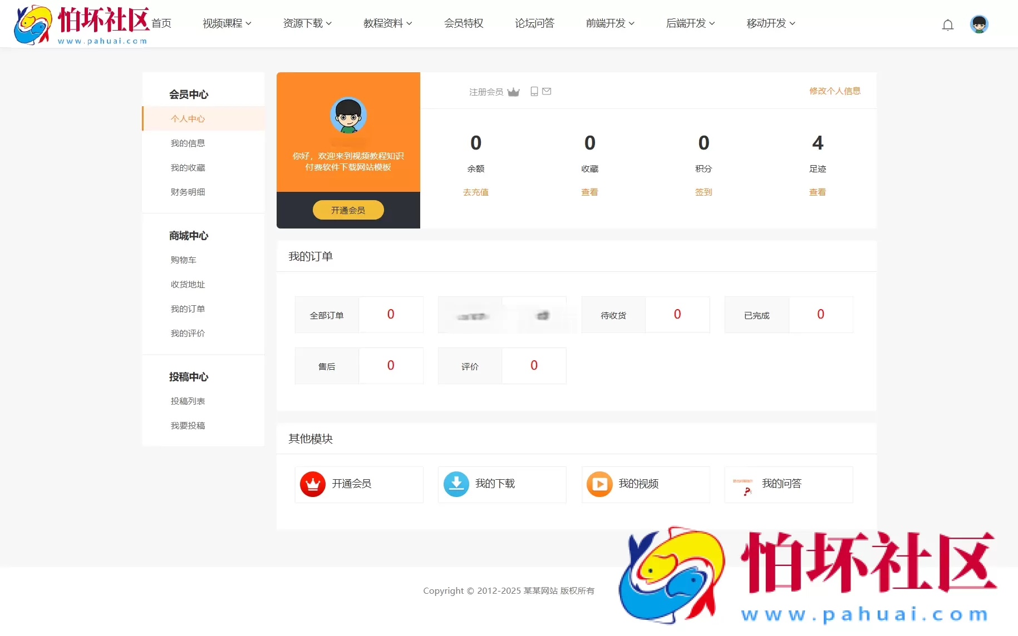Open 我的视频 via the video play icon

click(599, 484)
